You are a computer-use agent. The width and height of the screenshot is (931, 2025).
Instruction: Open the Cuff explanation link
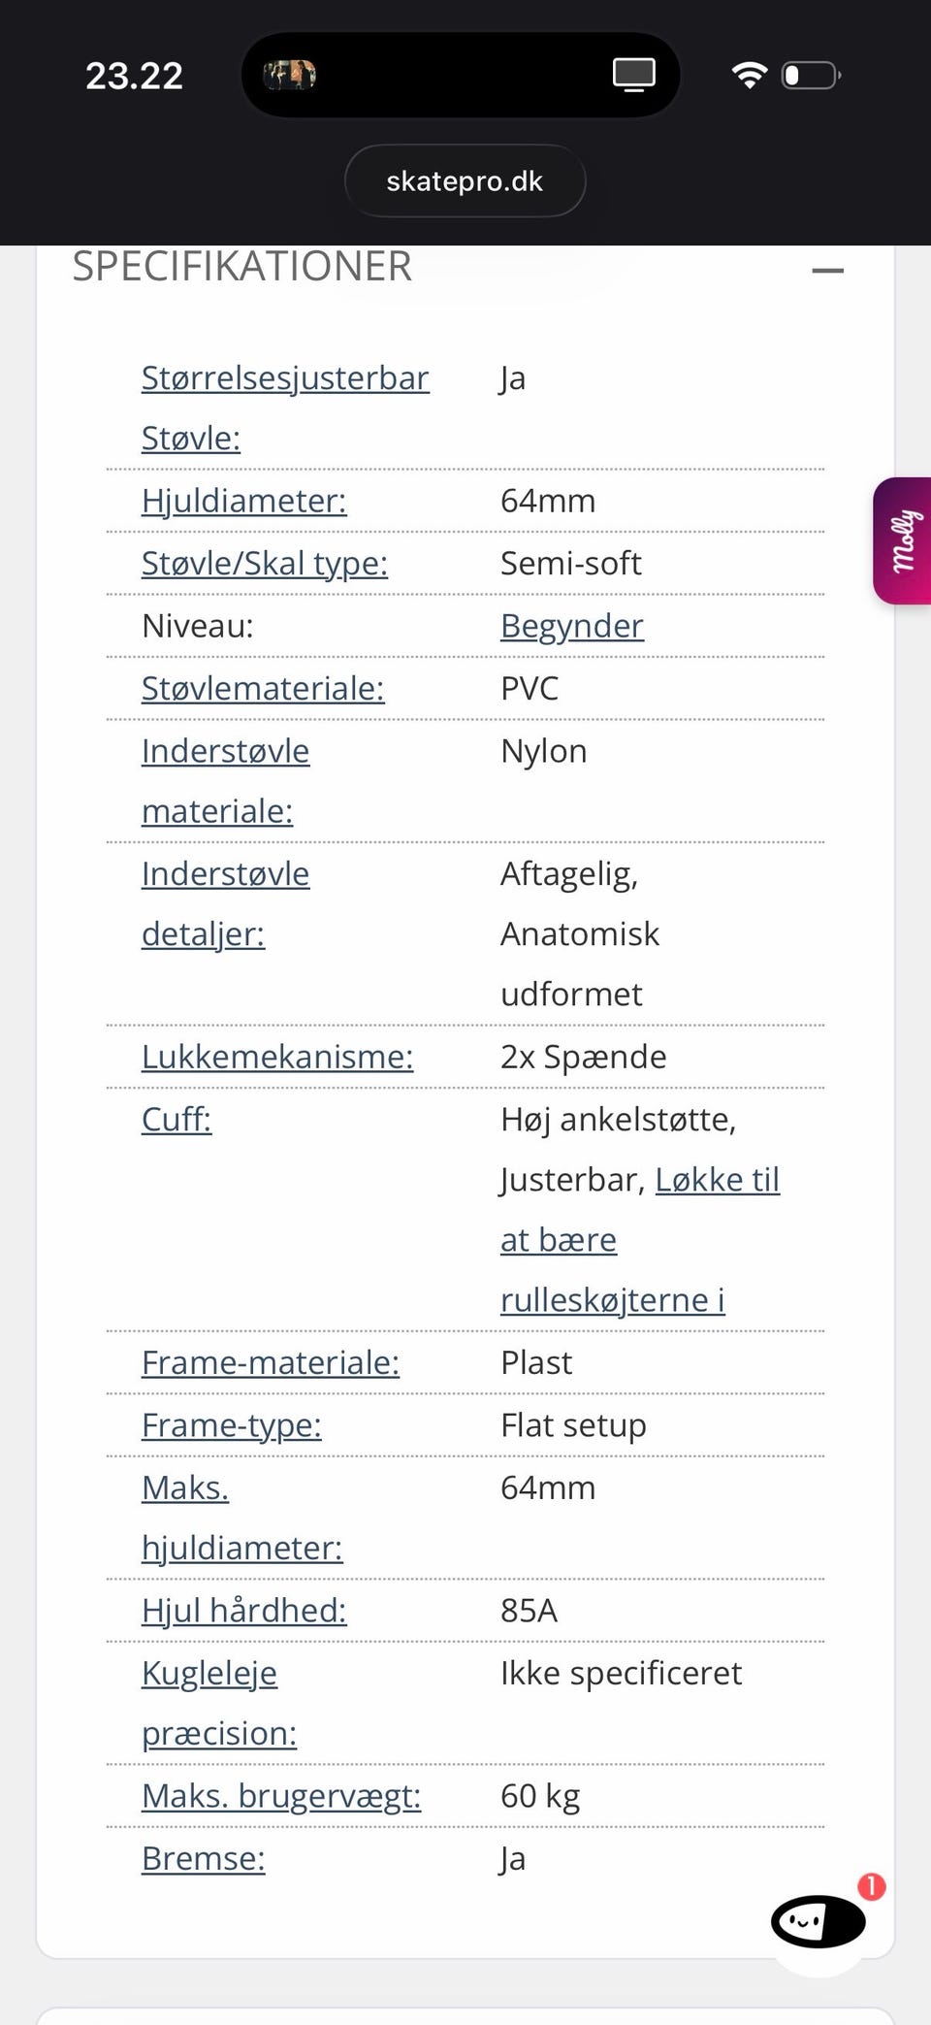[x=177, y=1120]
